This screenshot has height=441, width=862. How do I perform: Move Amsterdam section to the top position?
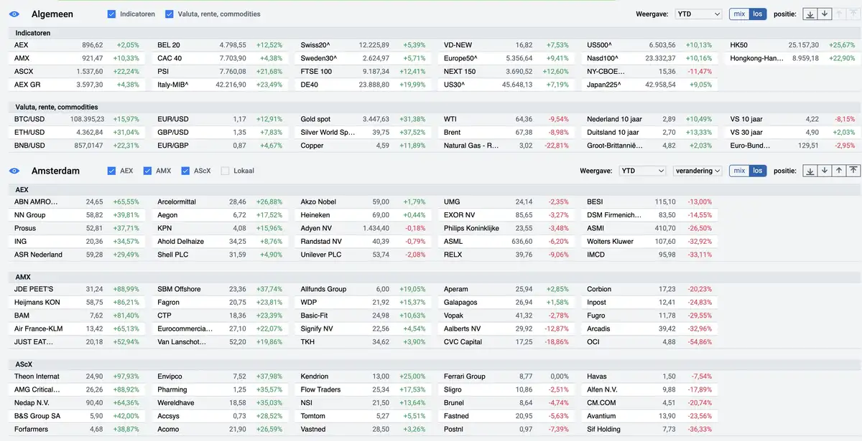click(853, 171)
